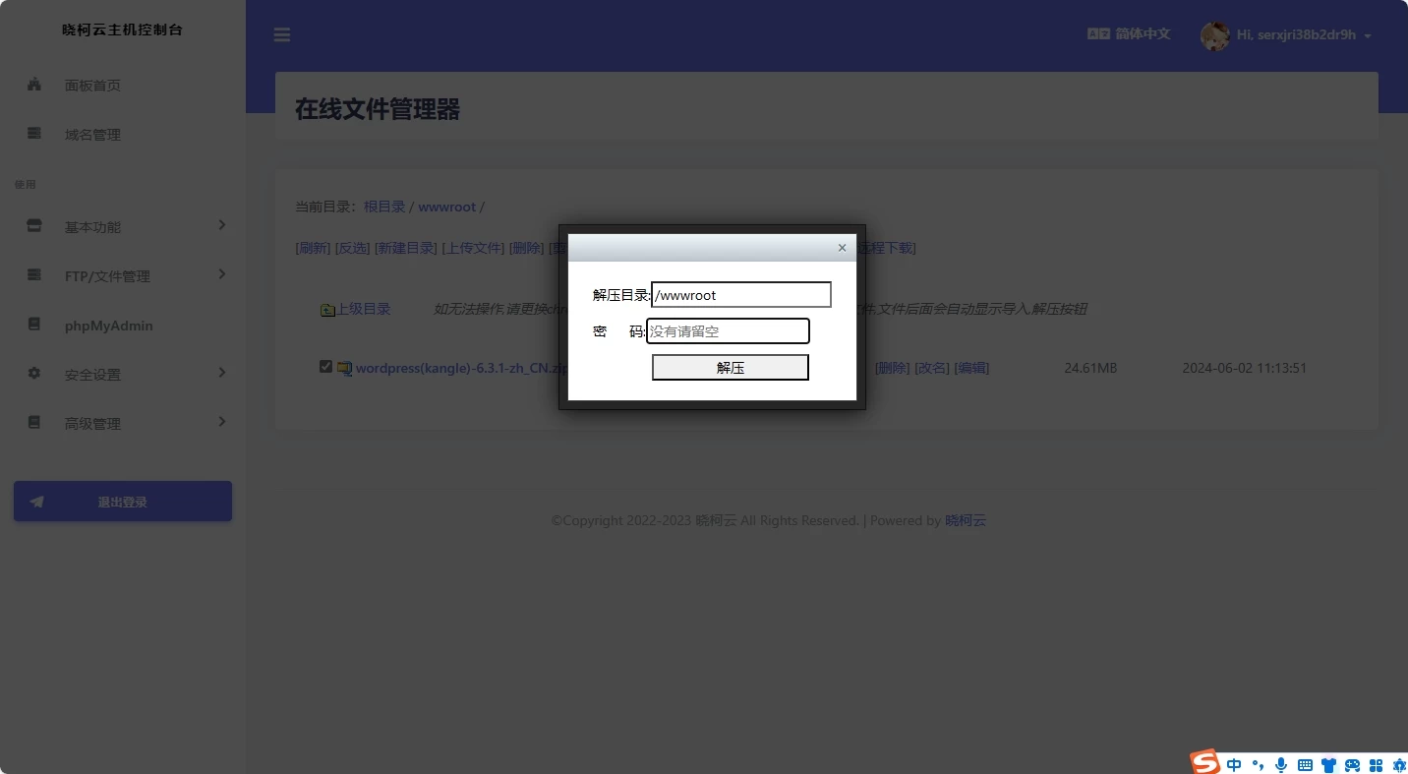
Task: Click the 简体中文 language selector
Action: [x=1143, y=33]
